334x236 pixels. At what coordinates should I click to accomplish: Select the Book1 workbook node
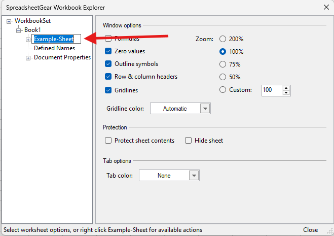[32, 30]
